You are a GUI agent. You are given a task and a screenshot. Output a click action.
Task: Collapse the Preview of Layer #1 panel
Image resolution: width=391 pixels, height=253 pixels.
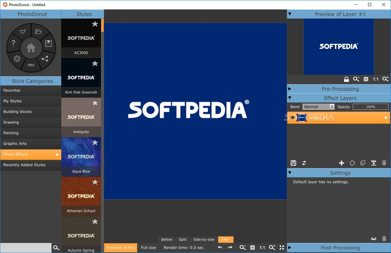[290, 14]
